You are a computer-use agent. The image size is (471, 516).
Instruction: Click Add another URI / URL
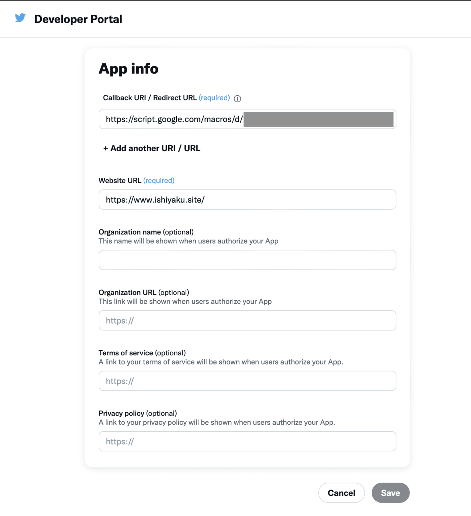151,148
